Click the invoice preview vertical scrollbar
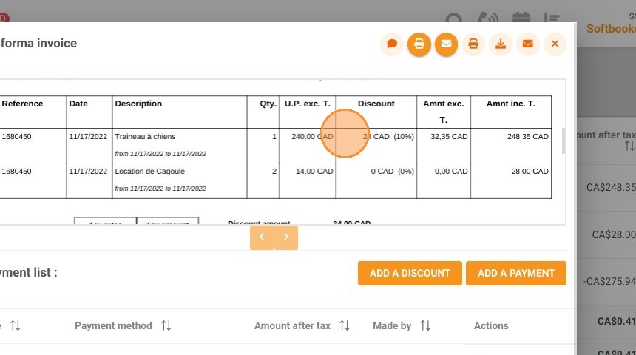 (564, 141)
